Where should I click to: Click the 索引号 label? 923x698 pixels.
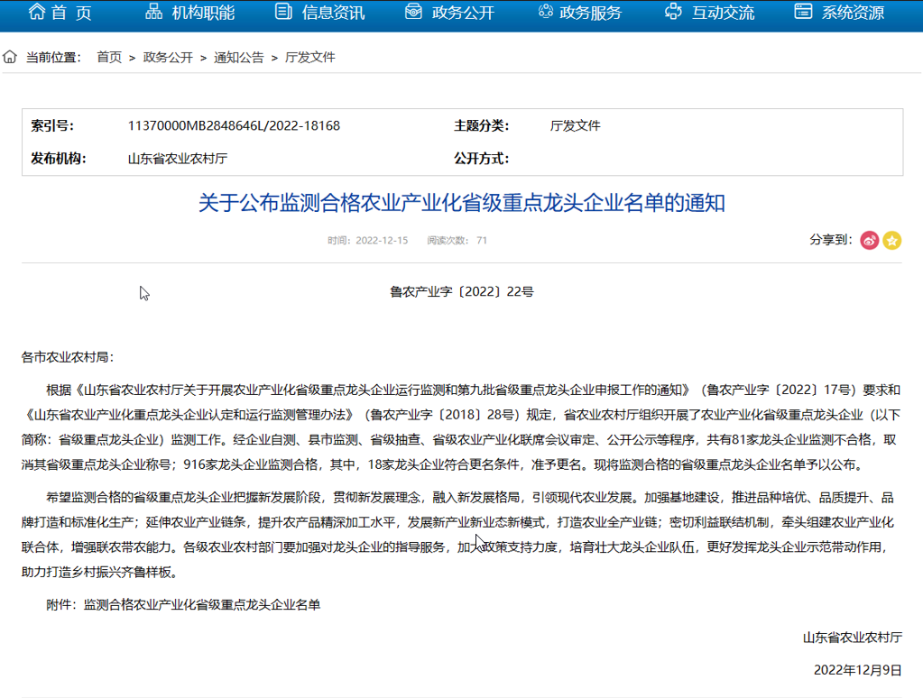point(51,125)
